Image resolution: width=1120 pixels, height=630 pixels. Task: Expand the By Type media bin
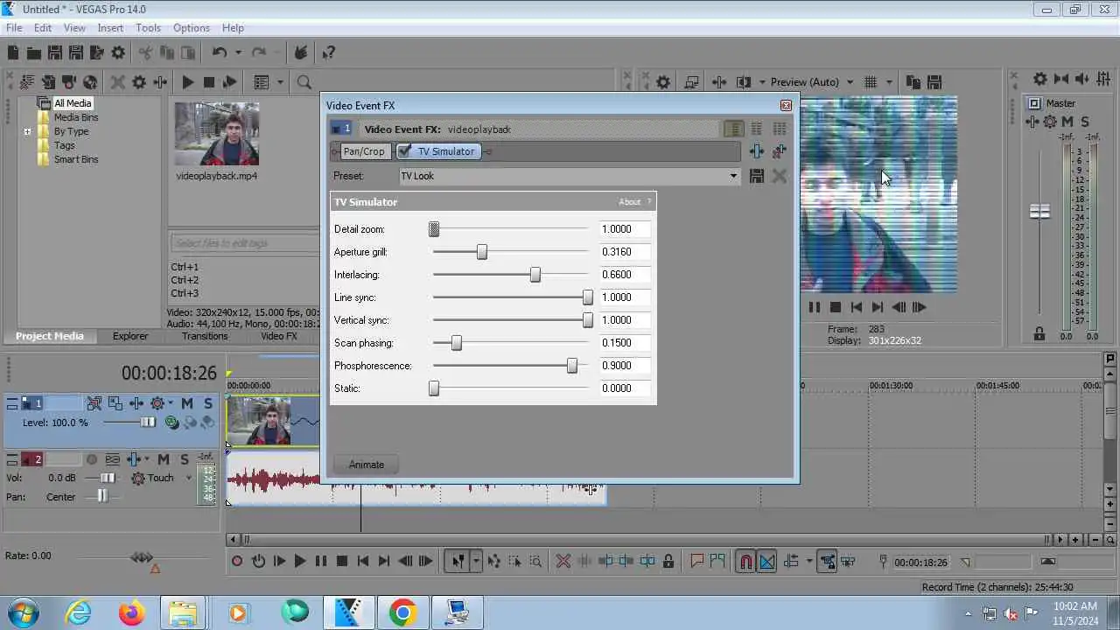pyautogui.click(x=27, y=131)
